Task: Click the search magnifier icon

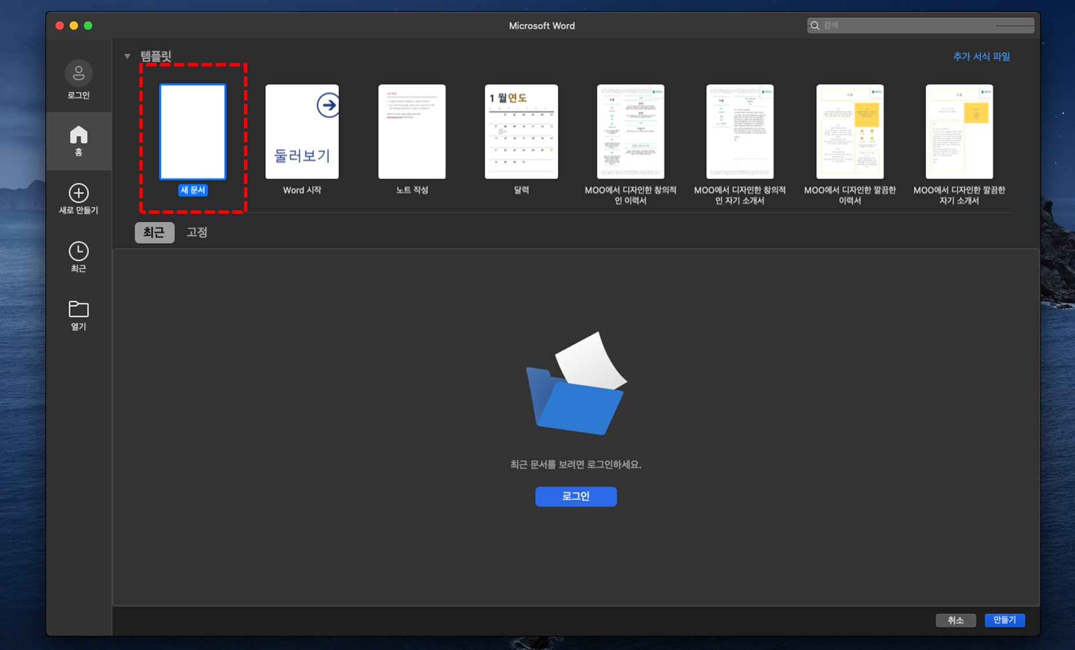Action: [x=815, y=25]
